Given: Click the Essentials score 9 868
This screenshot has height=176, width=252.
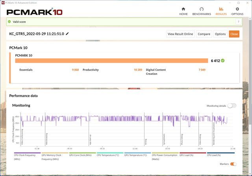Looking at the screenshot, I should [x=75, y=70].
